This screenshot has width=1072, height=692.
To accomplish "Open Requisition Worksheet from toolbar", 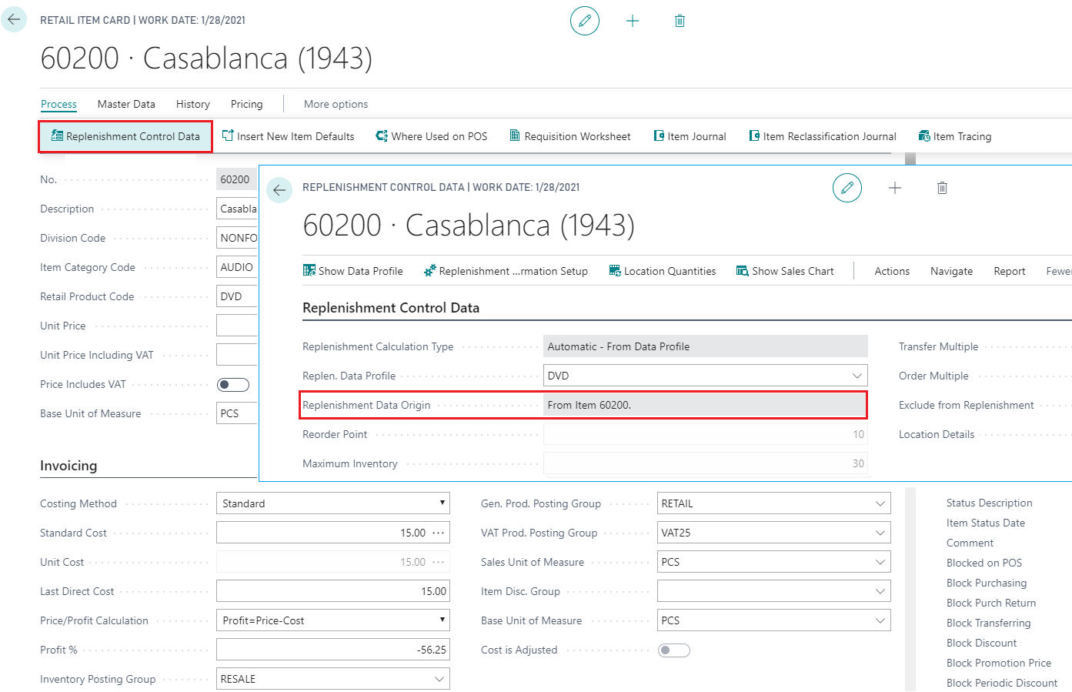I will tap(570, 136).
